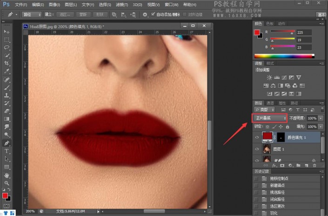Create a new group folder
Screen dimensions: 328x216
(298, 165)
